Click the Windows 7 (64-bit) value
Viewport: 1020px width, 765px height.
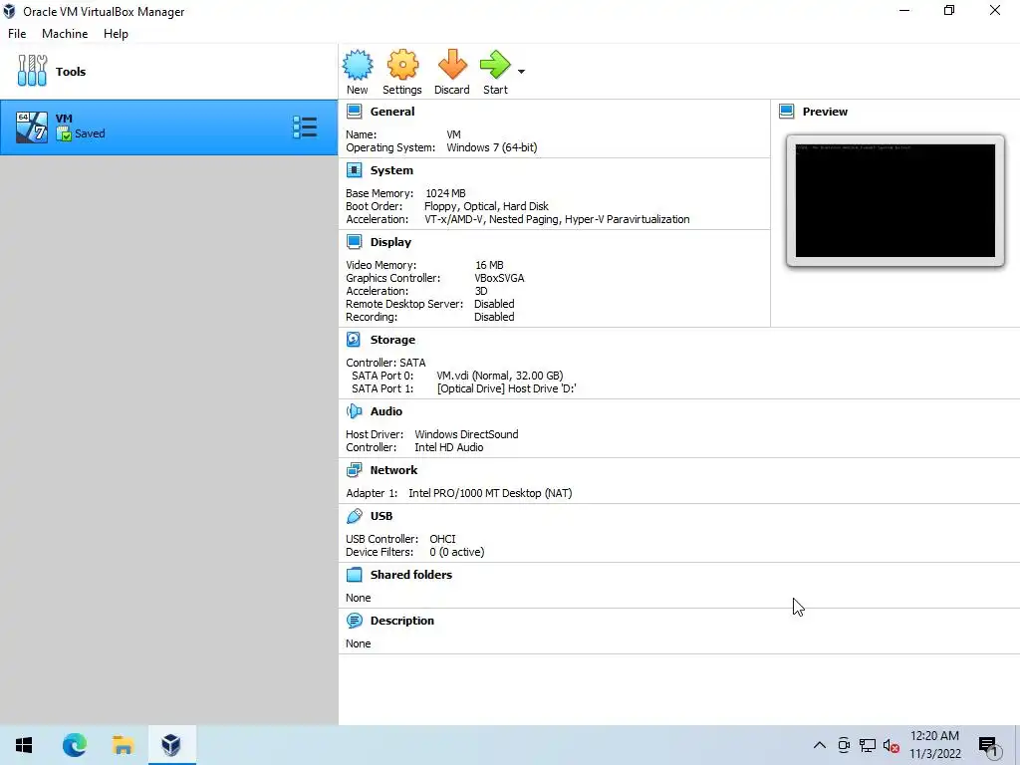(x=492, y=147)
